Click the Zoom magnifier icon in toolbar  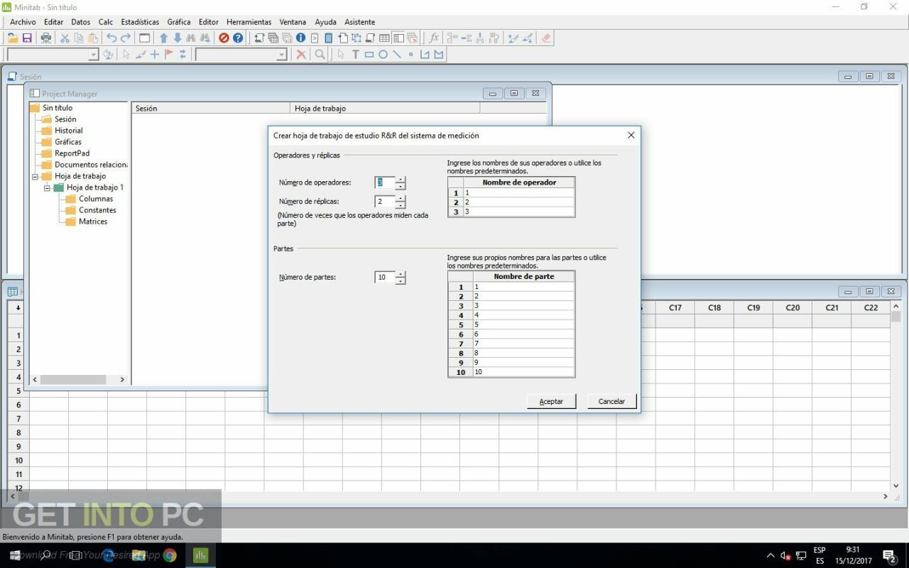pyautogui.click(x=320, y=55)
